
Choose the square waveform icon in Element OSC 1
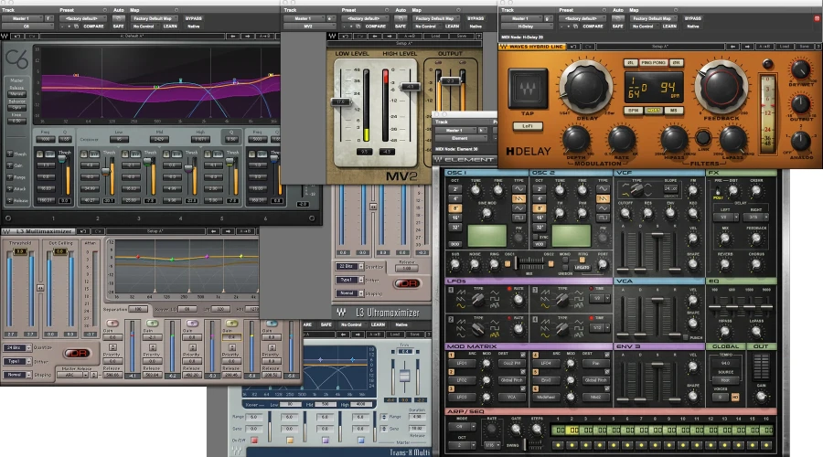point(518,218)
